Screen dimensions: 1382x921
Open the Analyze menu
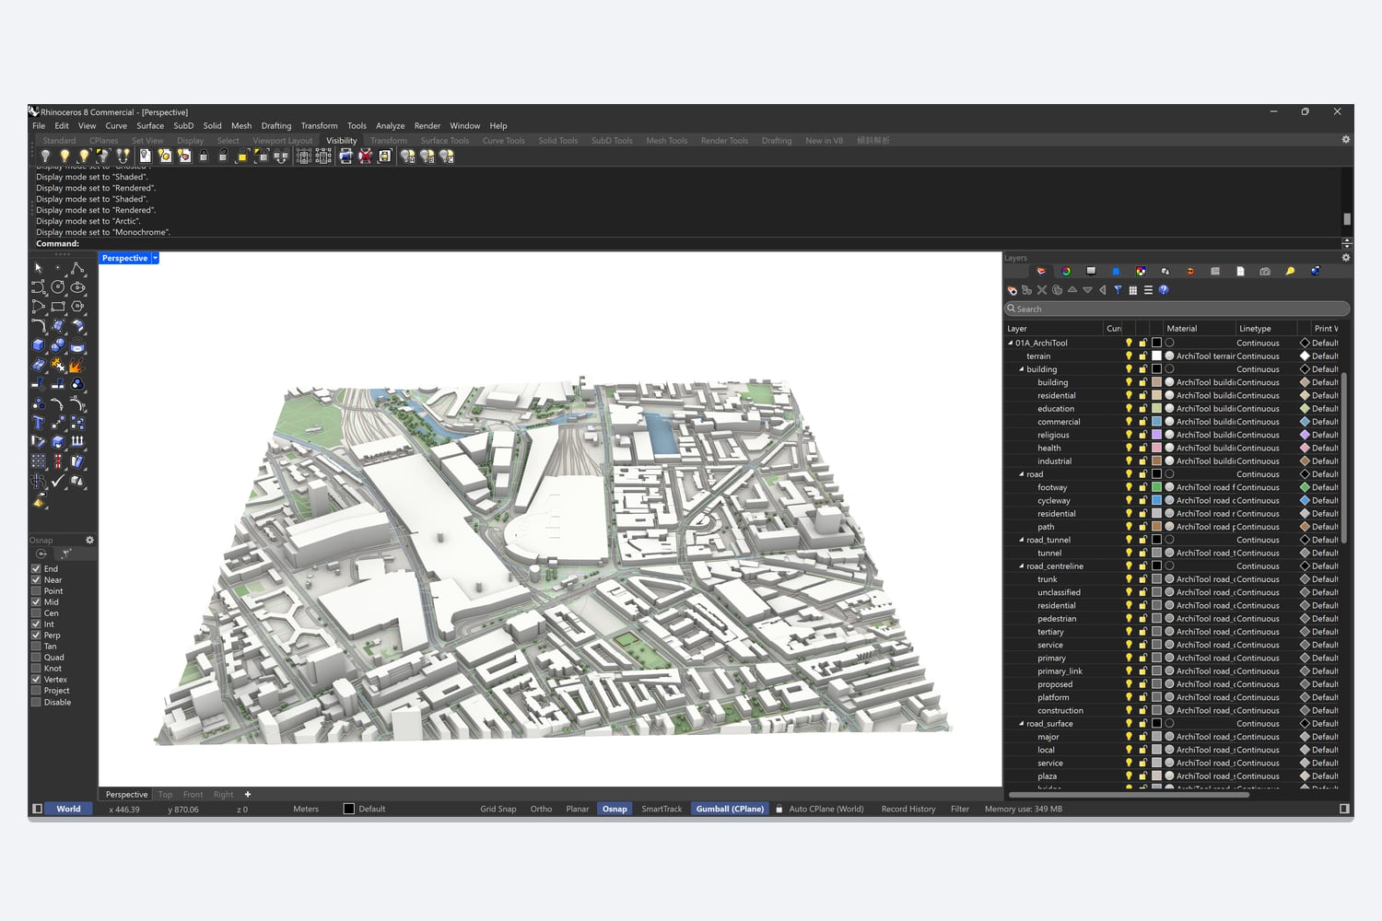coord(391,126)
